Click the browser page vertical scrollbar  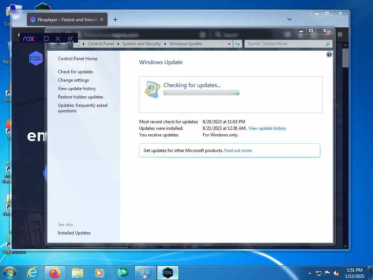(345, 58)
